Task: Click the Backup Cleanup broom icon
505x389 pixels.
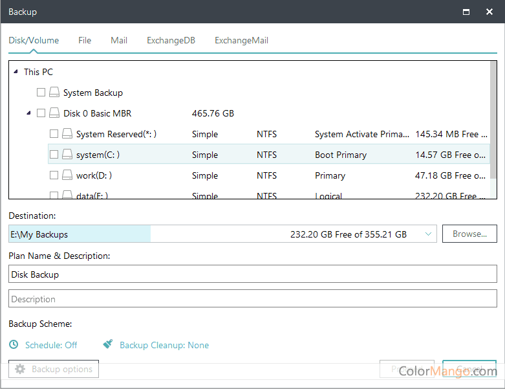Action: 108,345
